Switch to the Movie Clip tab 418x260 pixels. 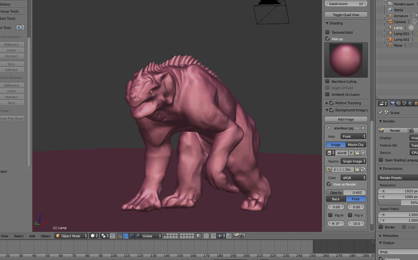point(356,144)
